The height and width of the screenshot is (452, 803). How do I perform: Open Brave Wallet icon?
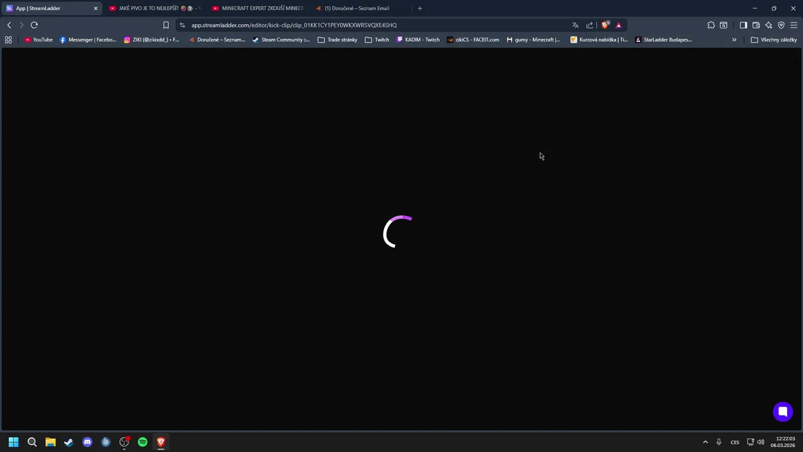(756, 25)
